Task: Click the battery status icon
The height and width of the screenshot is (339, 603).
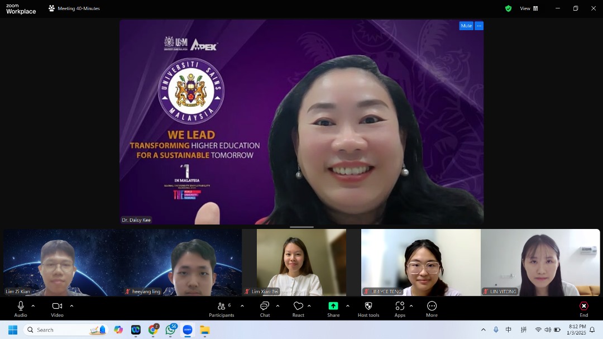Action: 557,330
